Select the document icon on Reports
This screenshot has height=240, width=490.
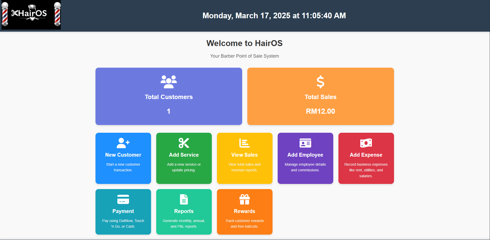click(184, 200)
